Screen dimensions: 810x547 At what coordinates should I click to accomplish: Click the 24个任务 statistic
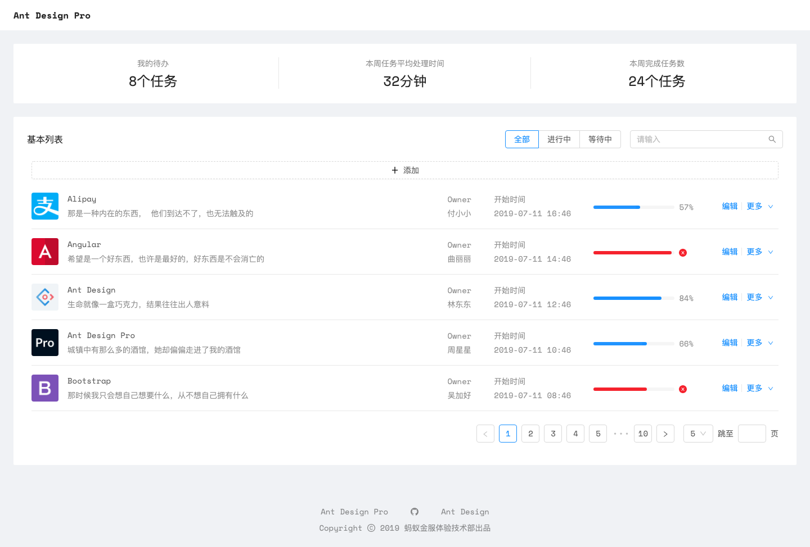click(x=657, y=81)
